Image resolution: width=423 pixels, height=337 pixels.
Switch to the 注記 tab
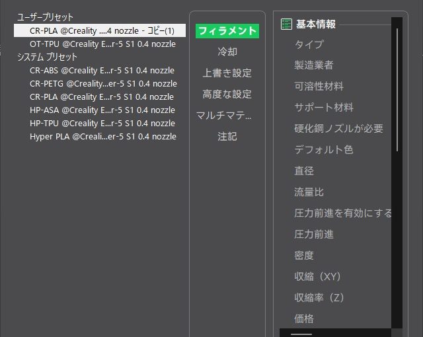227,136
